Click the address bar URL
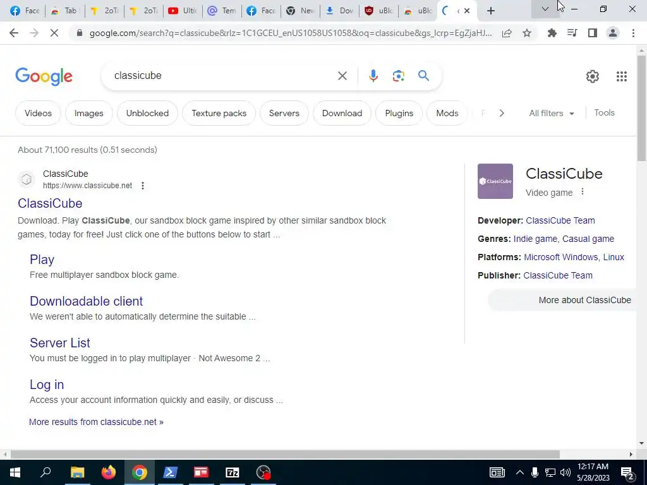The image size is (647, 485). click(291, 33)
